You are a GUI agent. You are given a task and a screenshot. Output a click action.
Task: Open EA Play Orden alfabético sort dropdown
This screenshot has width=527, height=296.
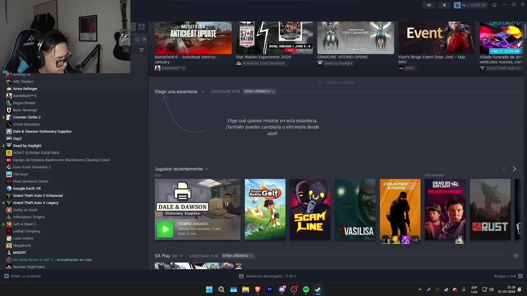(238, 256)
